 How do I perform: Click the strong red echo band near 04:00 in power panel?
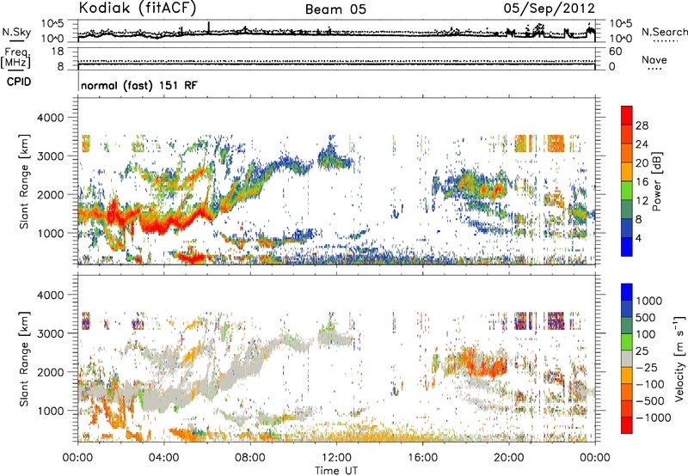tap(161, 222)
